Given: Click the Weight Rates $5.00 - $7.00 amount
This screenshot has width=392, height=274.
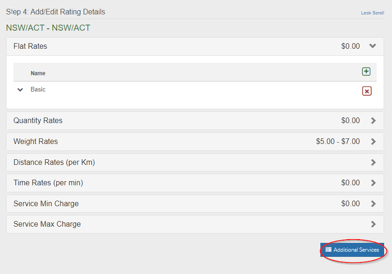Looking at the screenshot, I should [338, 141].
